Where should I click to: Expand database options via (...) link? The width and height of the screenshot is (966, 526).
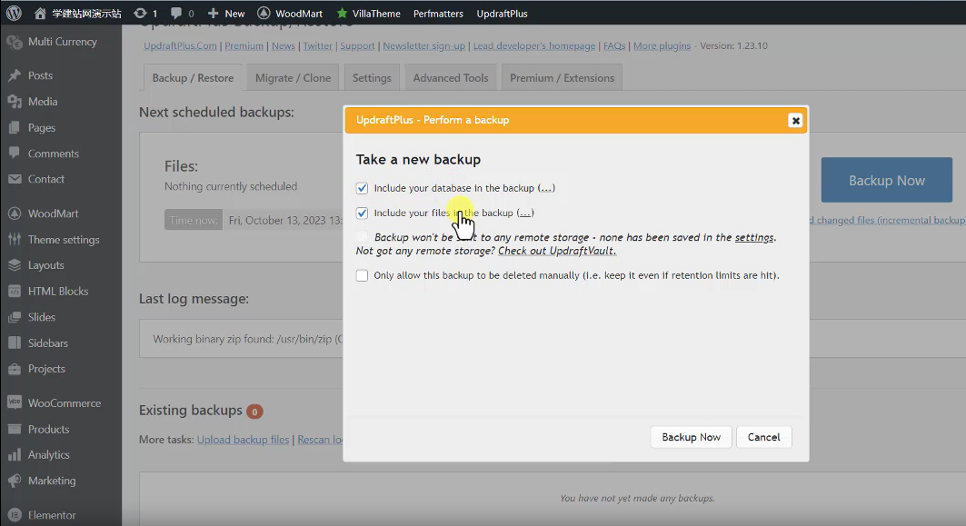(x=546, y=188)
